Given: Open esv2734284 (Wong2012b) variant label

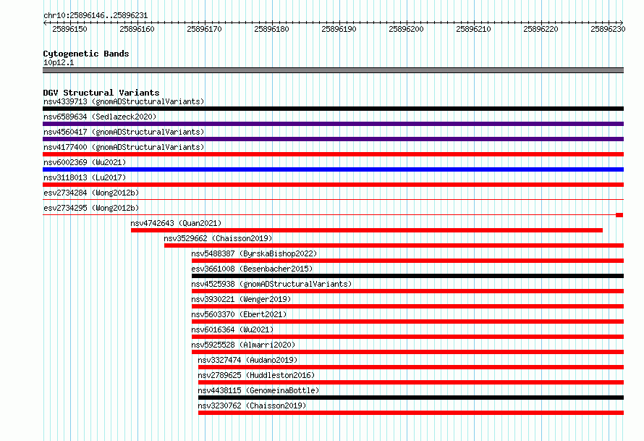Looking at the screenshot, I should pos(91,193).
